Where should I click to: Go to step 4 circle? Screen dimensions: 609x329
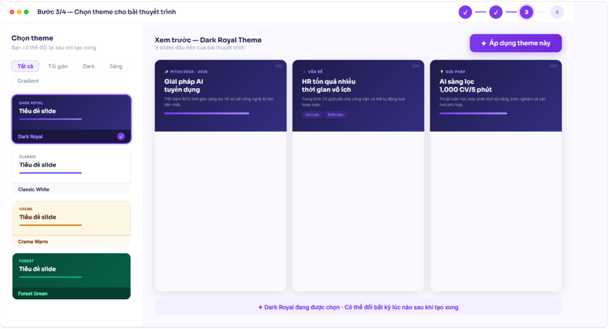point(557,12)
